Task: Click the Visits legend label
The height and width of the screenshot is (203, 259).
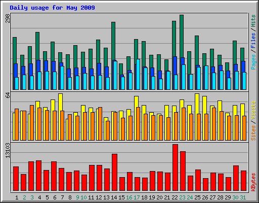Action: 253,110
